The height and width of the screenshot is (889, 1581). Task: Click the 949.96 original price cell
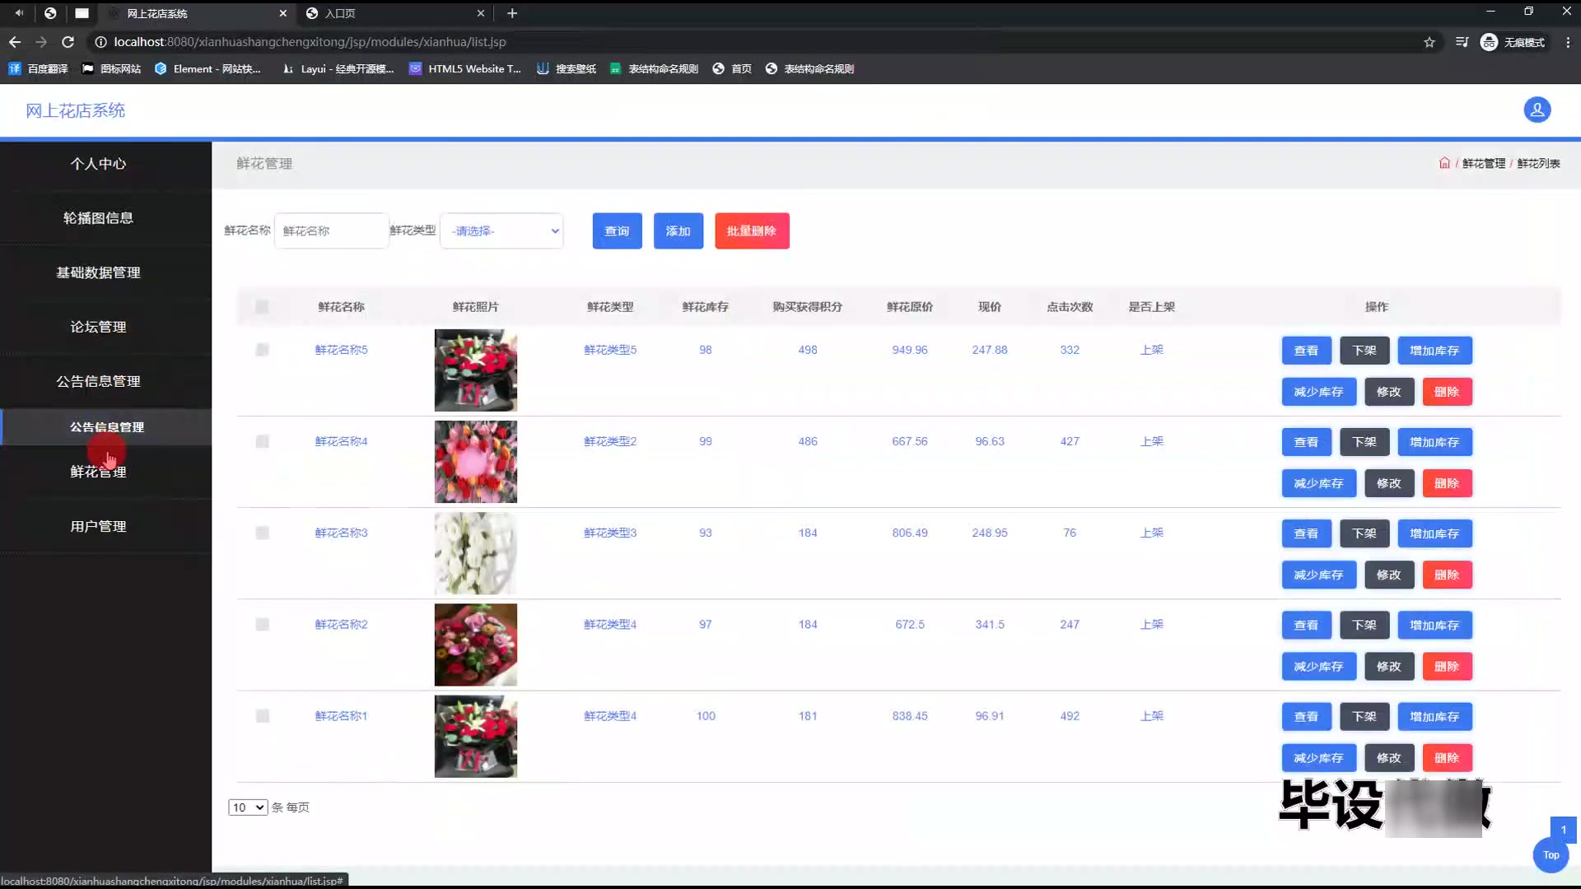tap(910, 350)
